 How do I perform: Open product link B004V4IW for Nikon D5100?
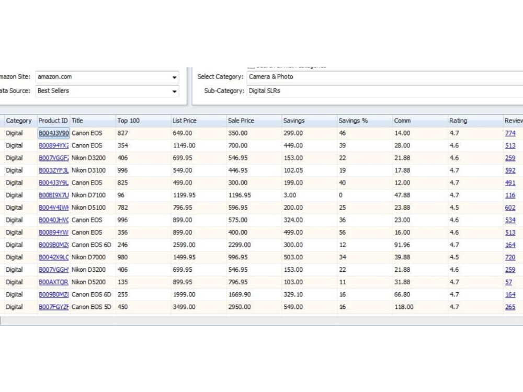point(54,207)
